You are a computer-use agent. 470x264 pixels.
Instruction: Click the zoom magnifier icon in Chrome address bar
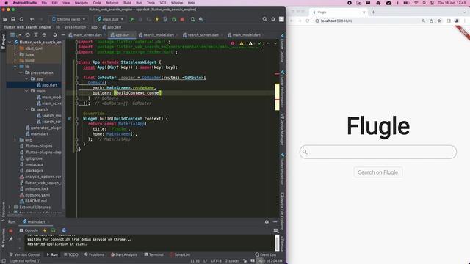(x=423, y=21)
